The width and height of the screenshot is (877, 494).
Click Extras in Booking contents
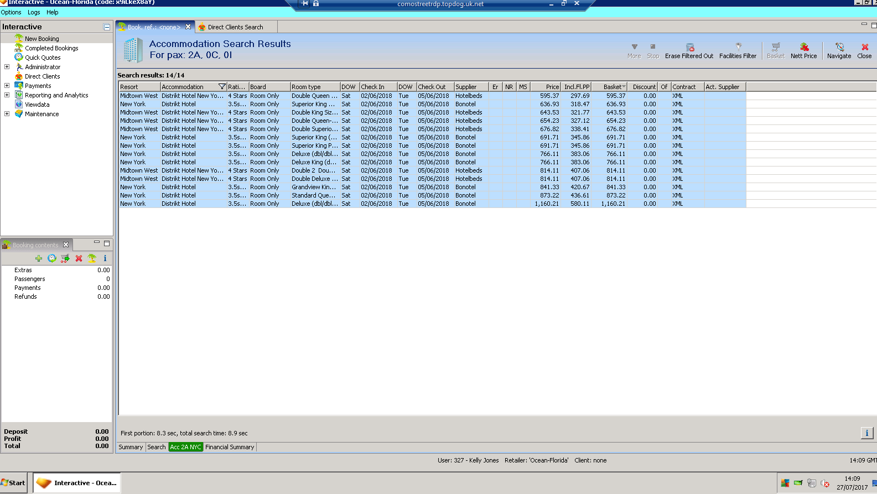23,270
